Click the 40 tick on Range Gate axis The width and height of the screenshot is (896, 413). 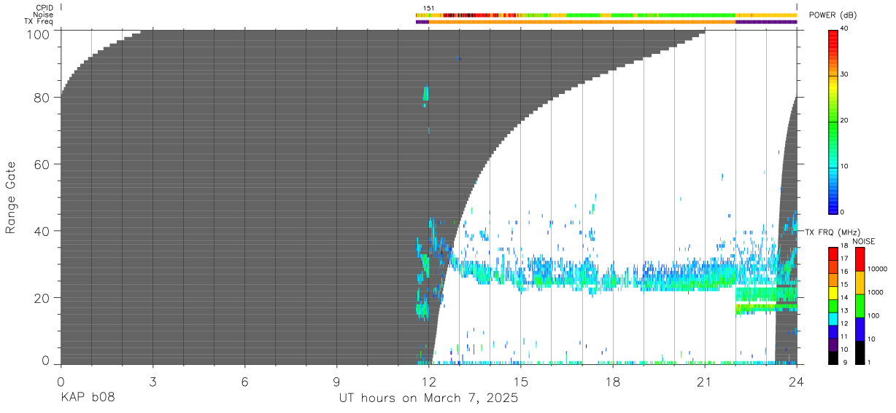42,231
